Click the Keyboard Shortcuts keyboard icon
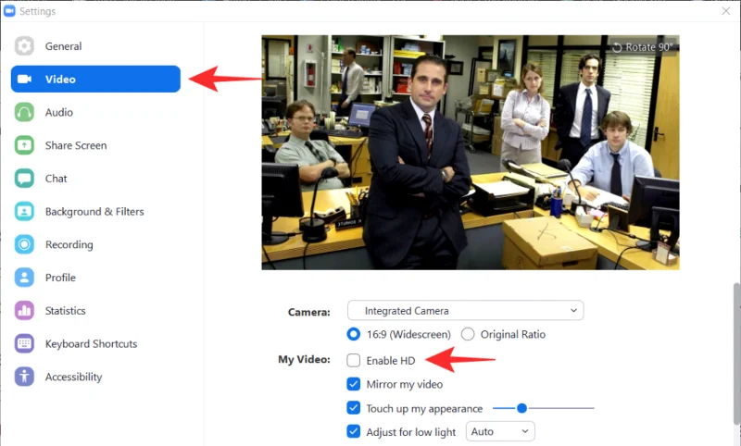 point(24,343)
